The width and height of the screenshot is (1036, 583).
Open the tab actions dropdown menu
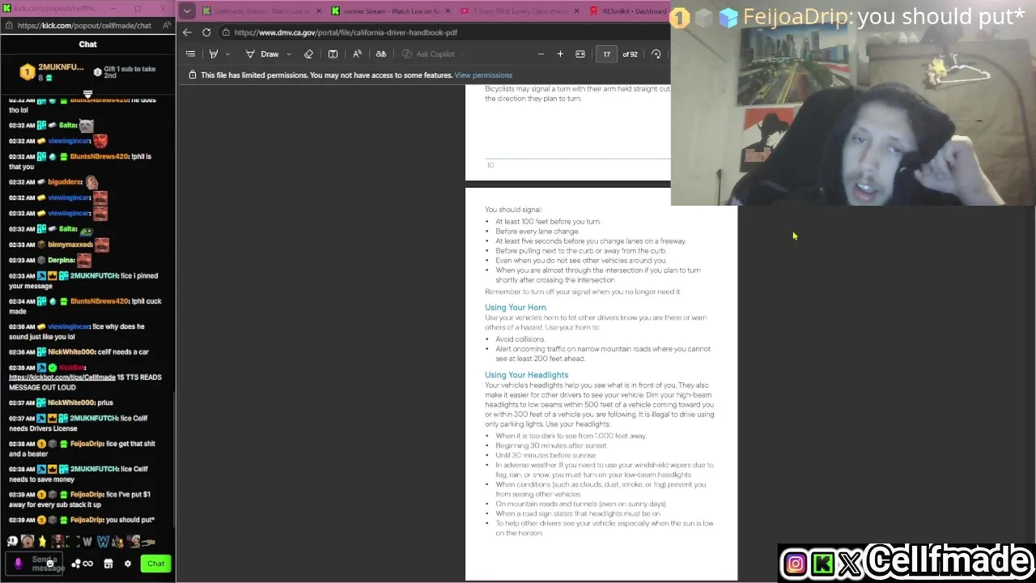(x=187, y=11)
